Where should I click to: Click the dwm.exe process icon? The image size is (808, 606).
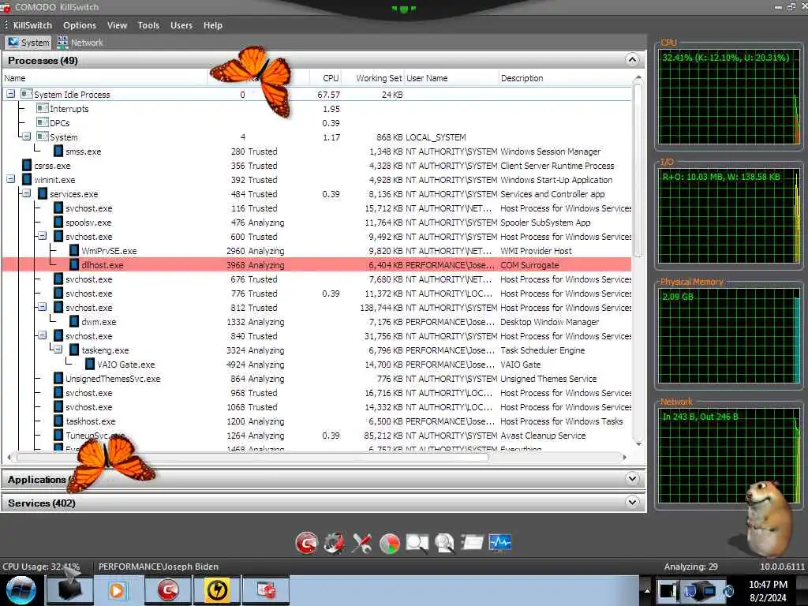pyautogui.click(x=74, y=322)
